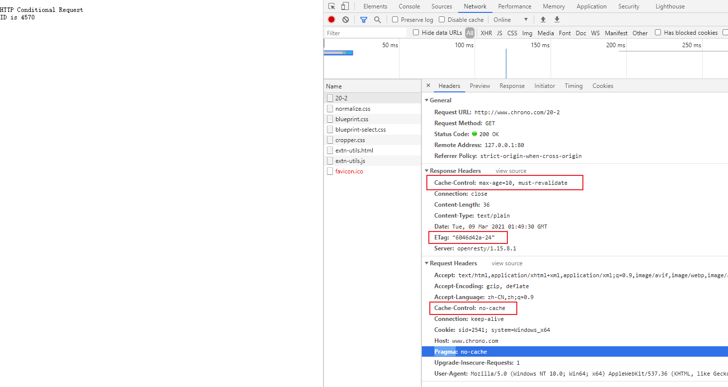
Task: Open the Online throttling dropdown
Action: pos(510,19)
